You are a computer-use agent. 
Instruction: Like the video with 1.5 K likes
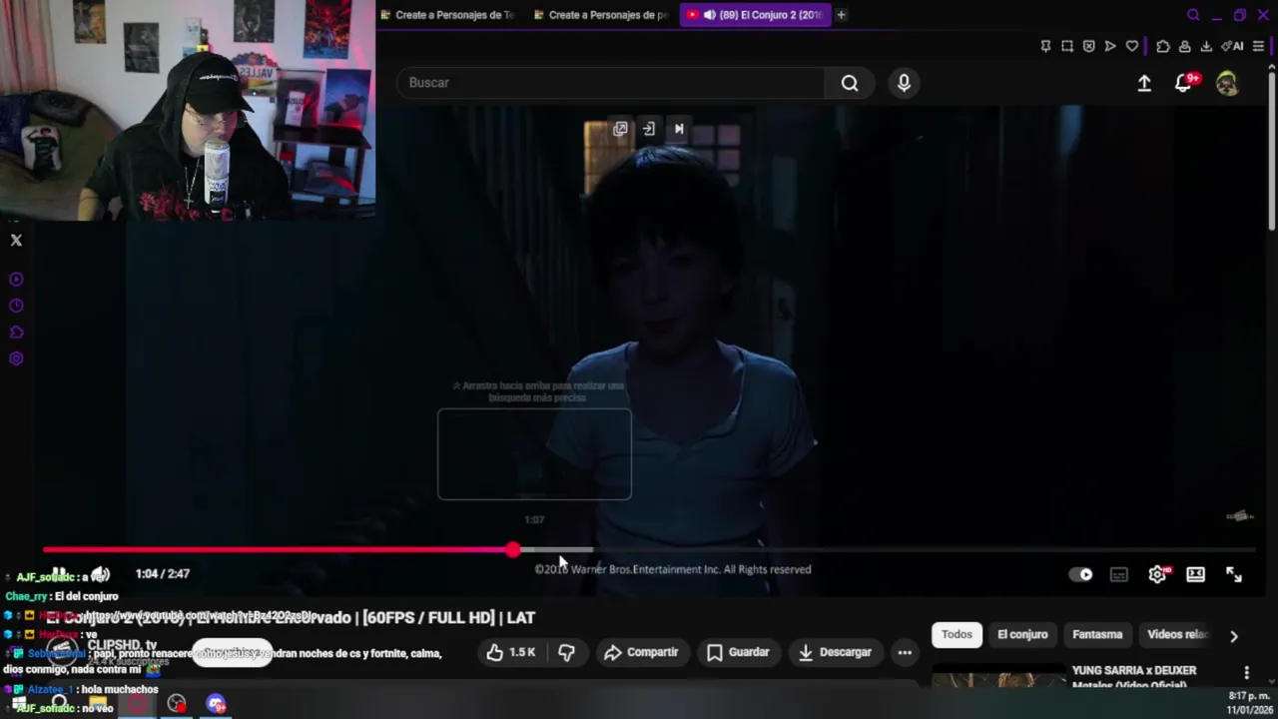(x=512, y=652)
